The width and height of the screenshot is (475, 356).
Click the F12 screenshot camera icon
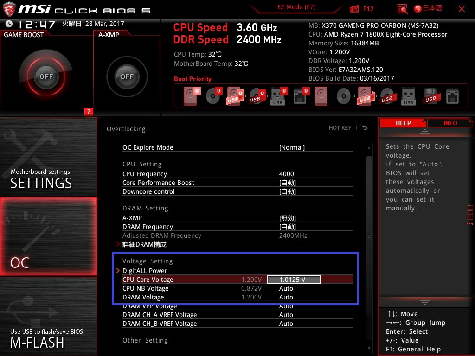(x=354, y=9)
